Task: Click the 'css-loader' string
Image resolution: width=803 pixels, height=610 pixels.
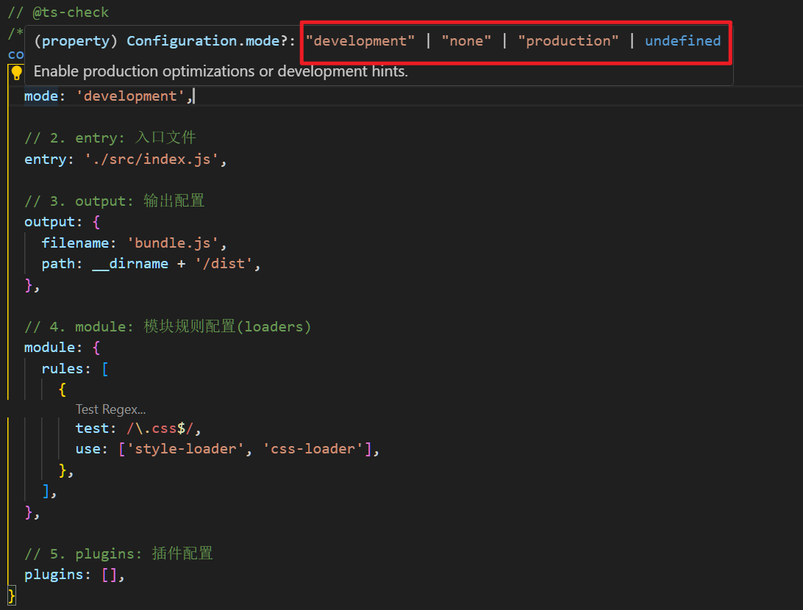Action: (x=313, y=449)
